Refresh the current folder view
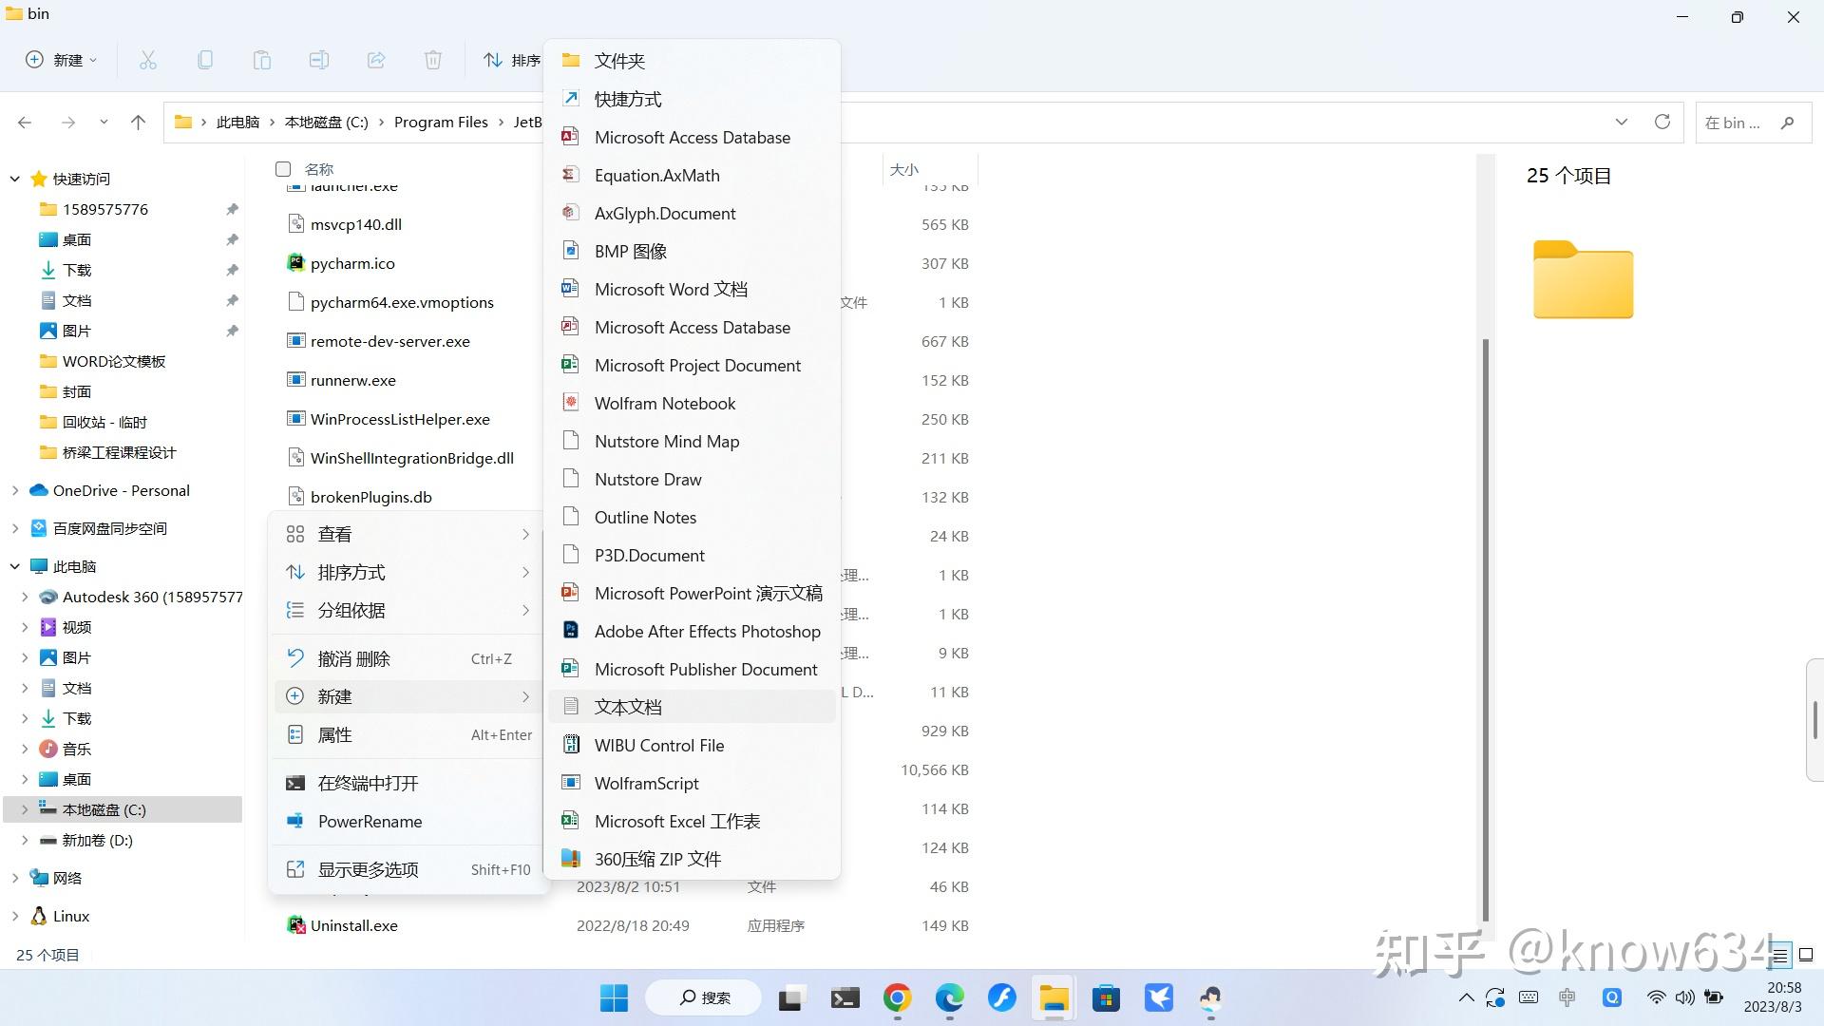 coord(1662,122)
